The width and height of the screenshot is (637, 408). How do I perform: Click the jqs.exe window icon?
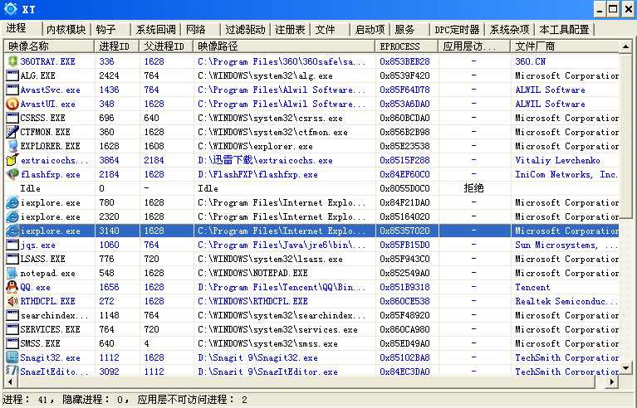(12, 245)
